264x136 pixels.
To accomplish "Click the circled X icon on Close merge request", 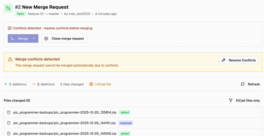I will tap(46, 39).
